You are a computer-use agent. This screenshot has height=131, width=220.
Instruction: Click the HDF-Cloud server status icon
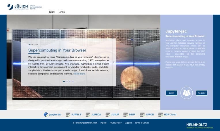pos(161,115)
